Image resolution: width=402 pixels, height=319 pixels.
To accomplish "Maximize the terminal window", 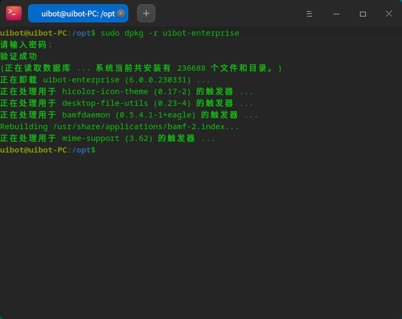I will pyautogui.click(x=363, y=14).
